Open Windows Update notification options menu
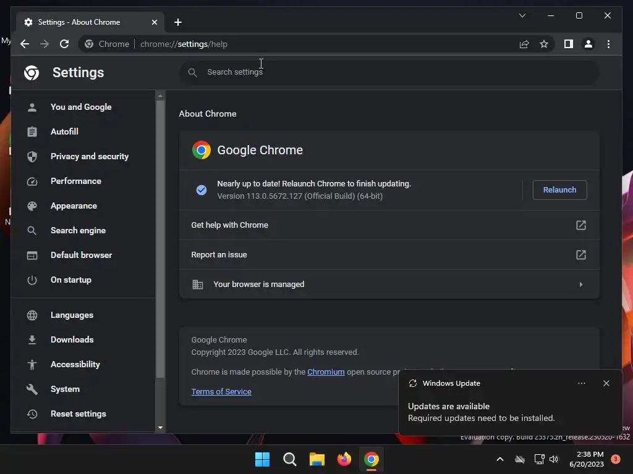This screenshot has width=633, height=474. click(581, 383)
